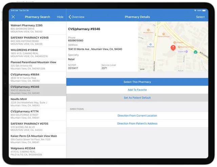Click the red map pin marker
This screenshot has height=167, width=217.
coord(173,48)
